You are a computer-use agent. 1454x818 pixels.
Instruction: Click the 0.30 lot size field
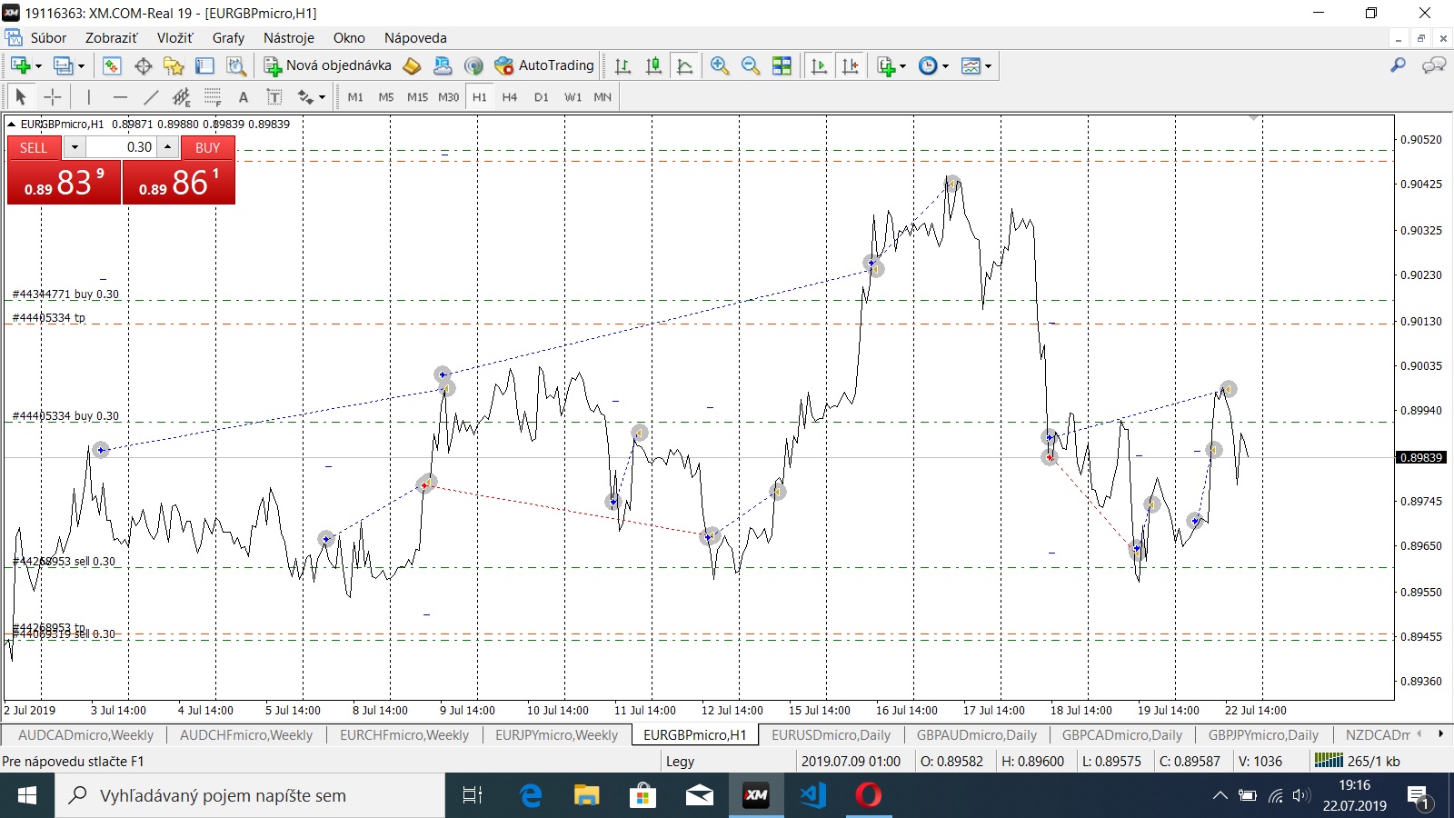pos(122,147)
